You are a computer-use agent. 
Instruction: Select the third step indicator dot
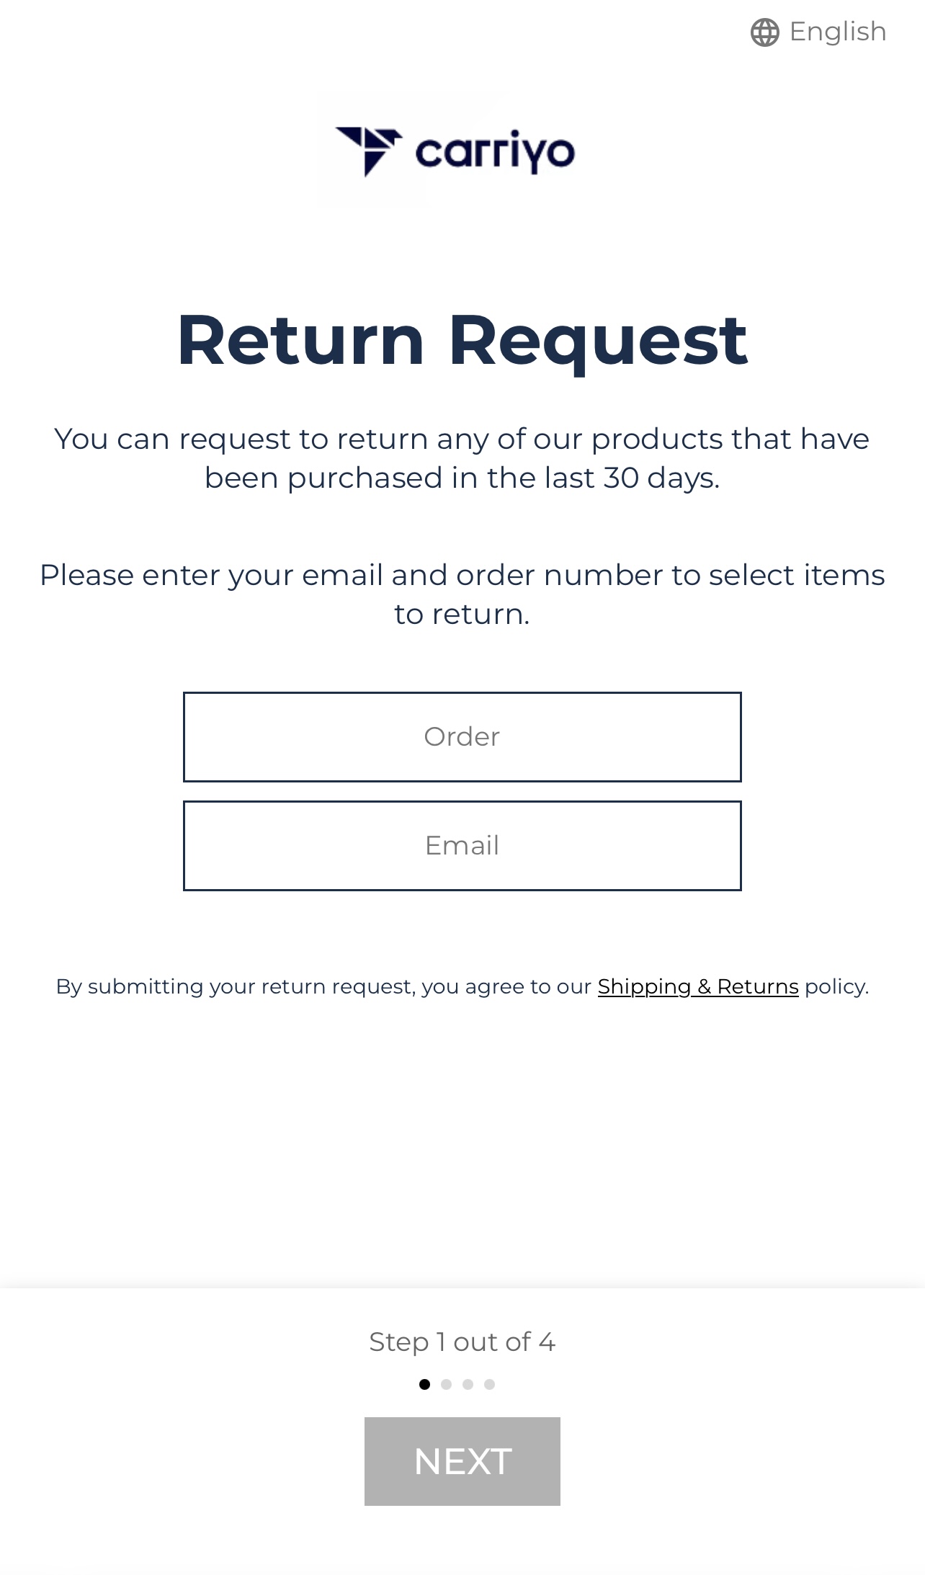[468, 1384]
